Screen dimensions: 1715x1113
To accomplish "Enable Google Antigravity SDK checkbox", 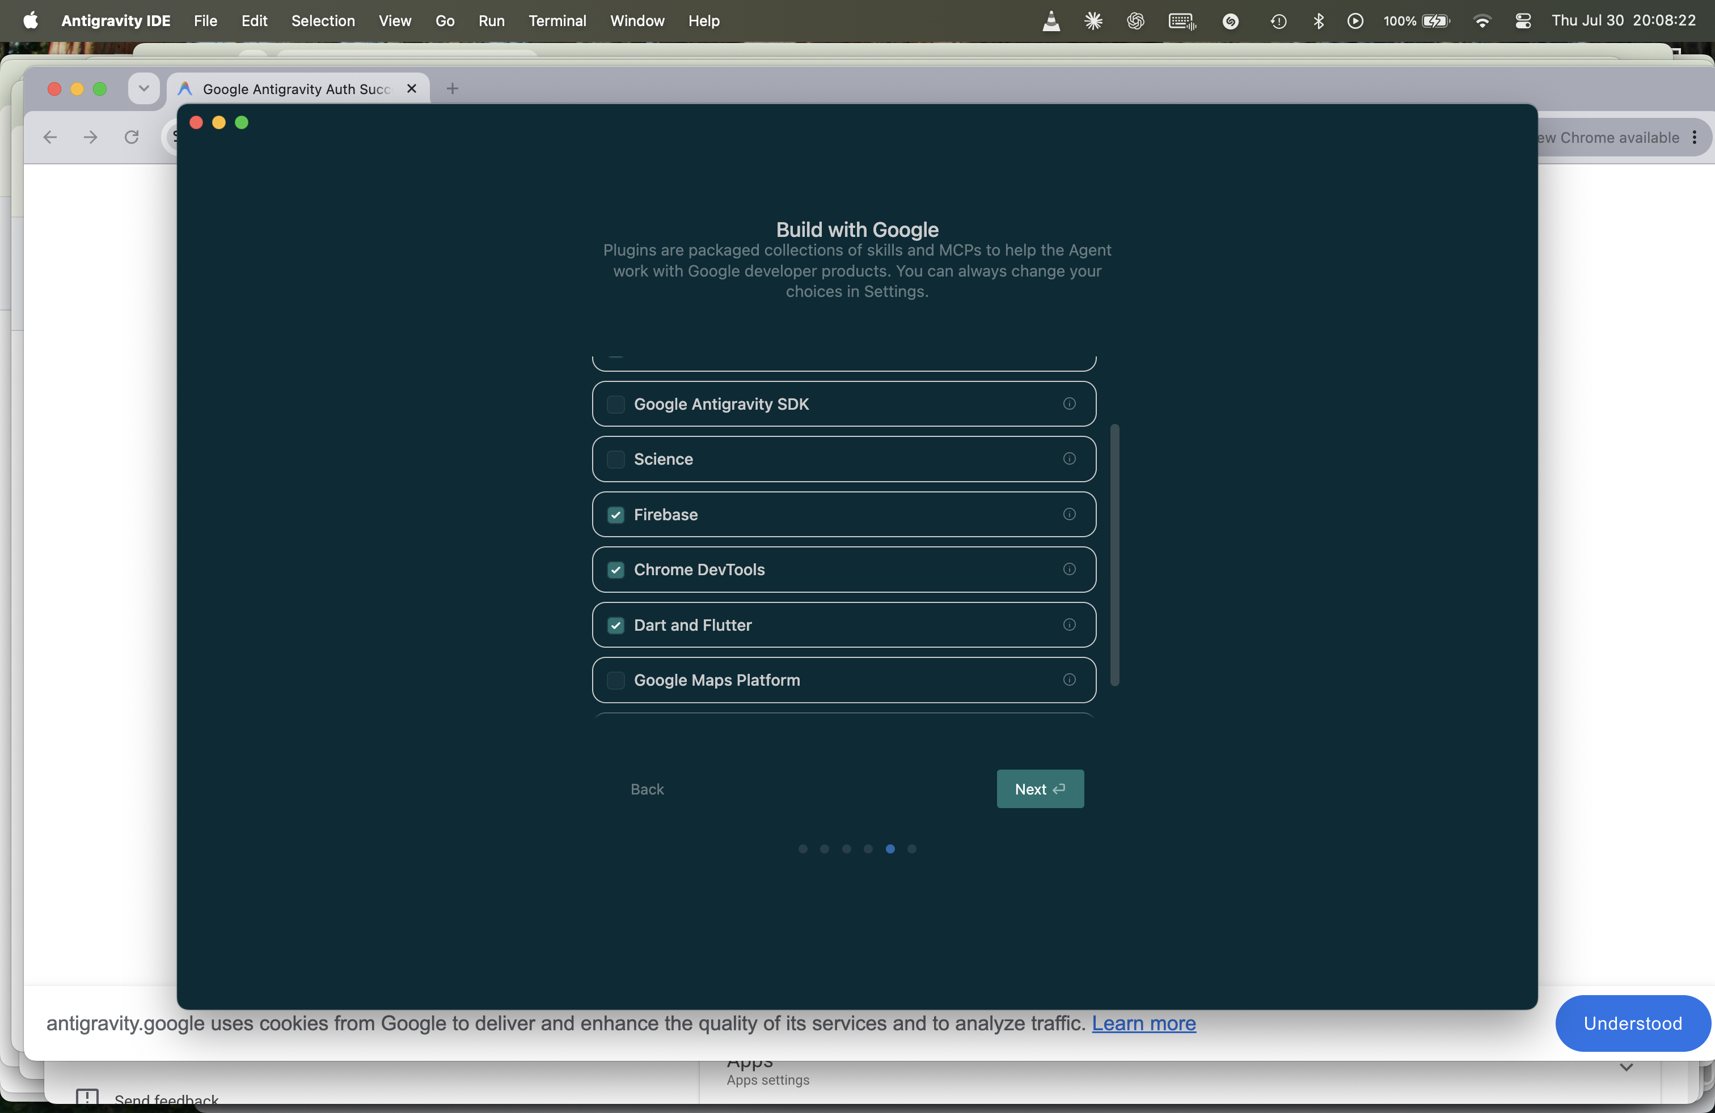I will (615, 405).
